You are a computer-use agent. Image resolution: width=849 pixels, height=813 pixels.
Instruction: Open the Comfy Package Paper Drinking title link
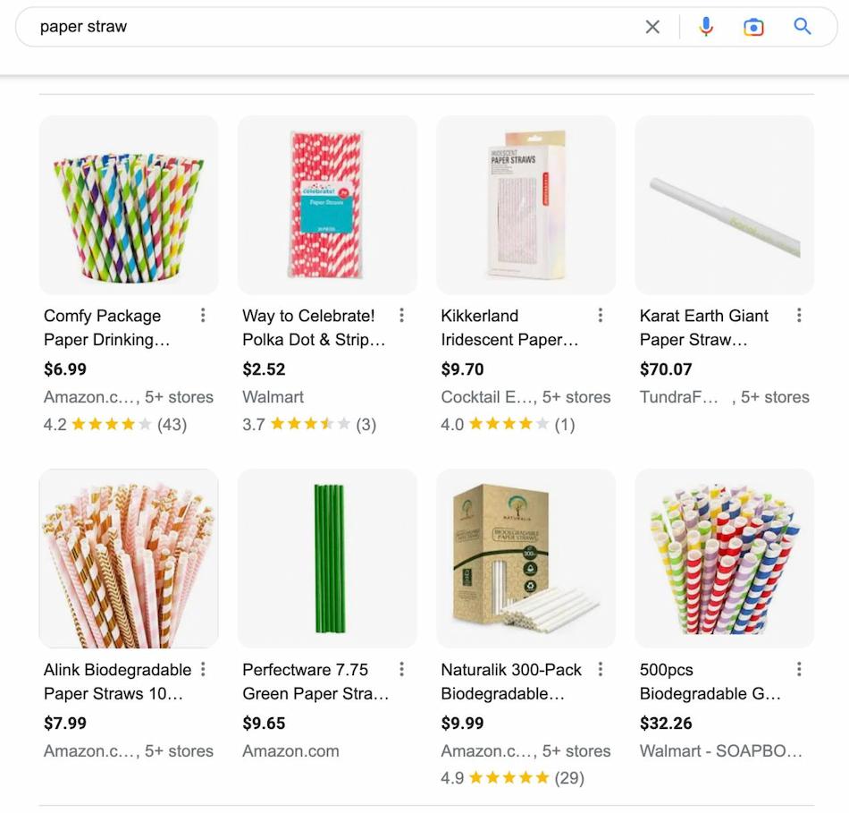coord(105,327)
